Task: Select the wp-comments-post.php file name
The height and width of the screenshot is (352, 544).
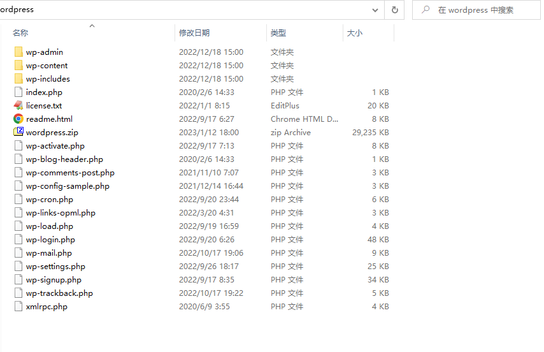Action: [70, 173]
